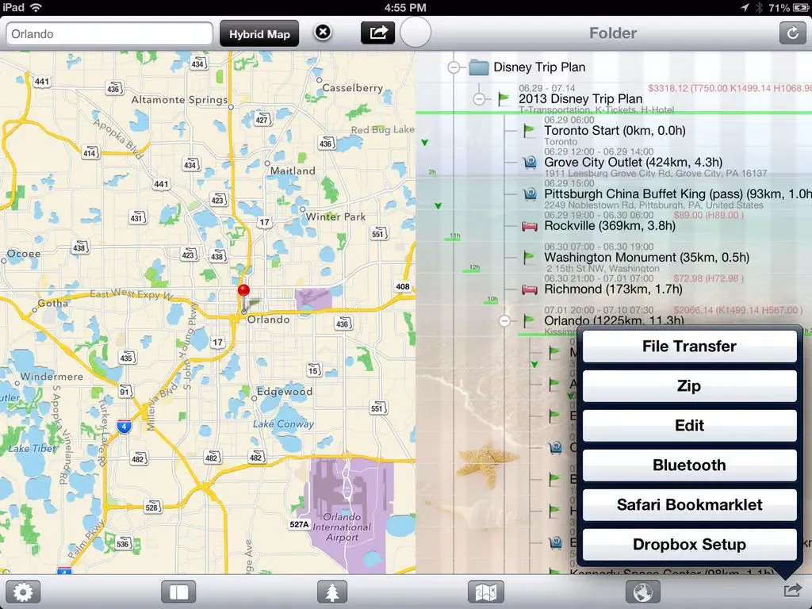
Task: Focus the Orlando search field
Action: tap(109, 33)
